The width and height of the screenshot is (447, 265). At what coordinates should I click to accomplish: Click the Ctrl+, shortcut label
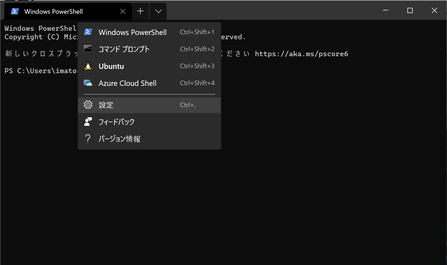(x=188, y=105)
